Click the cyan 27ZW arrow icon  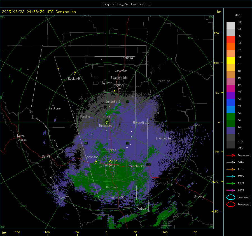pyautogui.click(x=231, y=176)
